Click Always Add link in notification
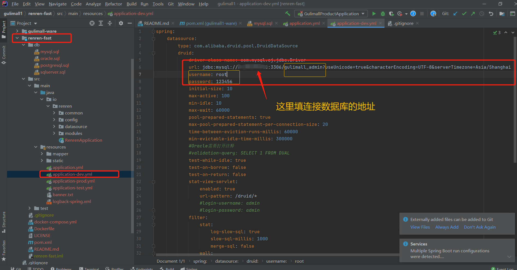 pyautogui.click(x=447, y=227)
